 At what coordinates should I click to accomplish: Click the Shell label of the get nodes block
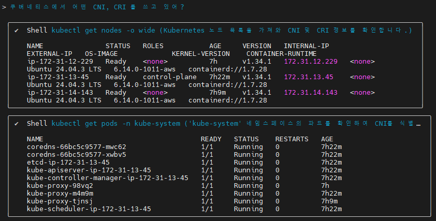point(37,31)
